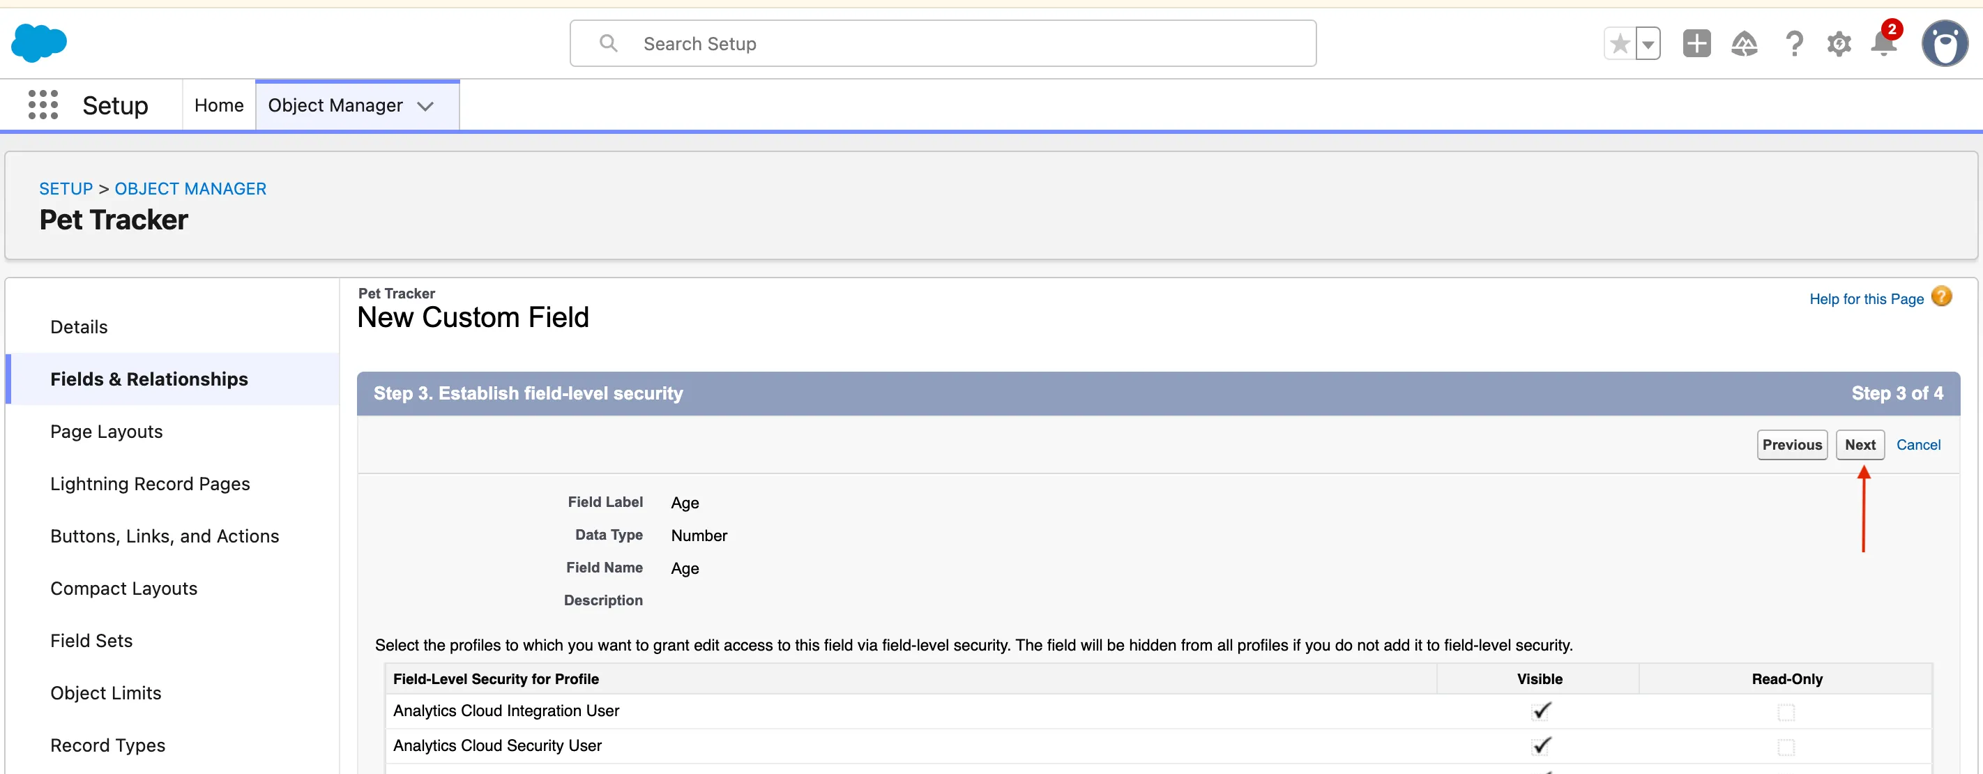Open the App Launcher dots grid
1983x774 pixels.
coord(43,105)
